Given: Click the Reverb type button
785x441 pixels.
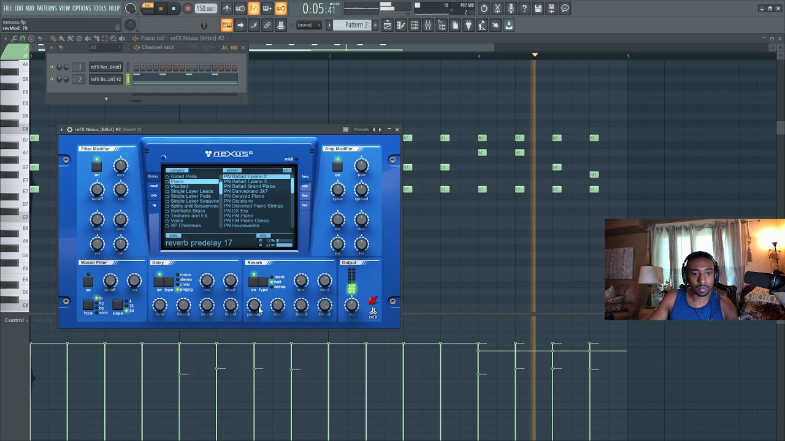Looking at the screenshot, I should [x=263, y=282].
